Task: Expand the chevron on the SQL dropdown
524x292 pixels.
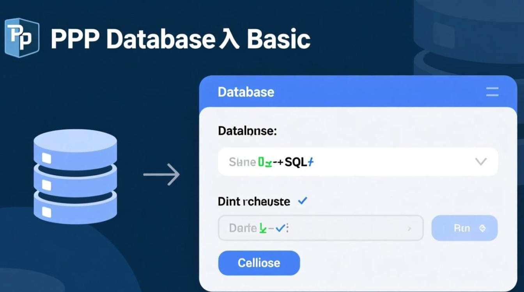Action: (x=481, y=162)
